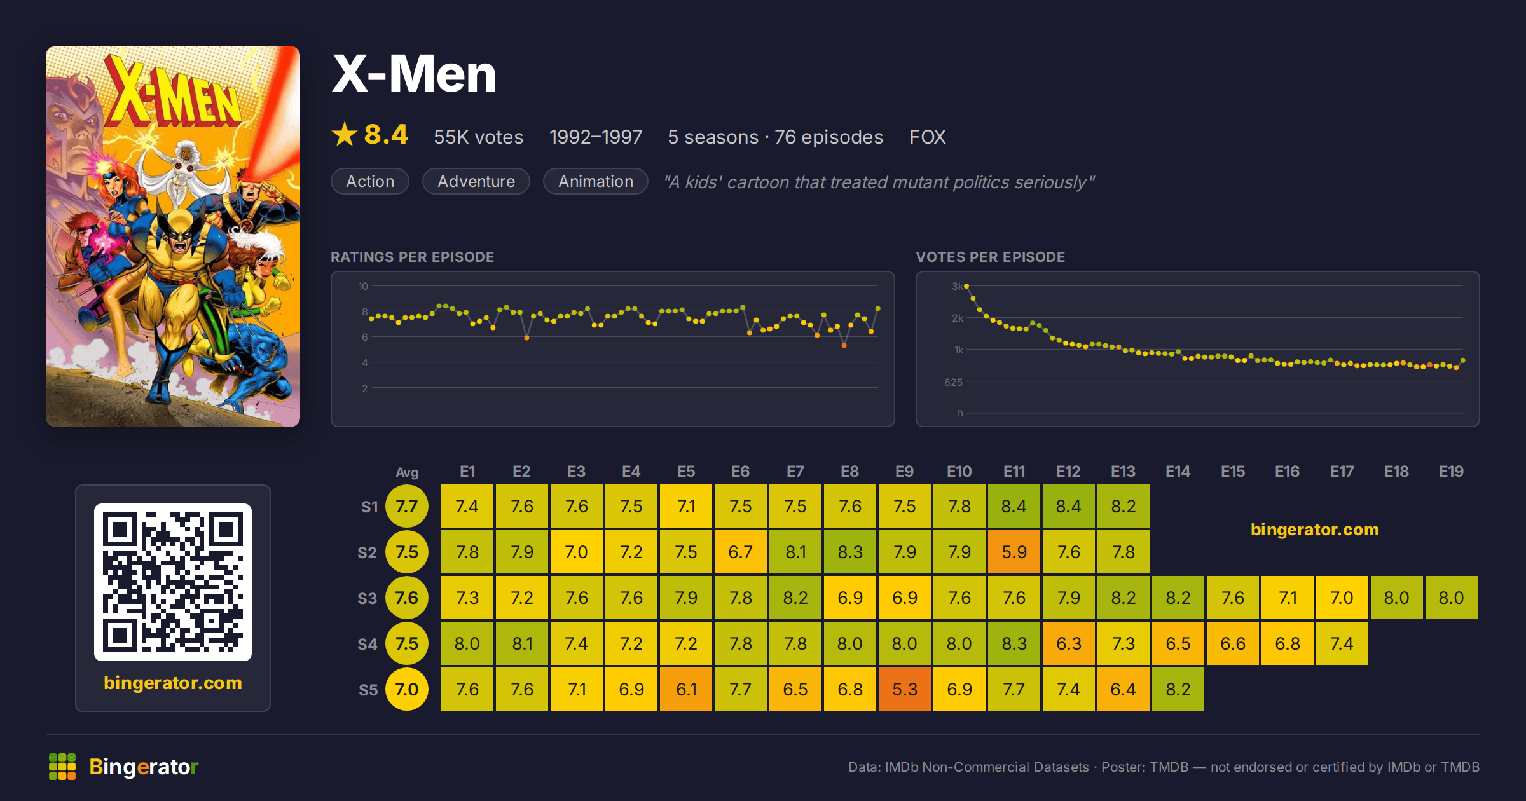This screenshot has width=1526, height=801.
Task: Click the X-Men poster thumbnail
Action: coord(173,236)
